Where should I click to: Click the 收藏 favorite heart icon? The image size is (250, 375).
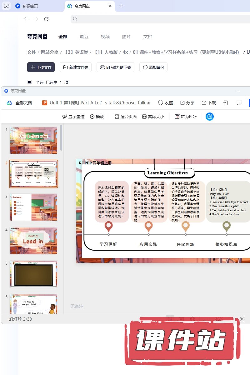point(165,103)
